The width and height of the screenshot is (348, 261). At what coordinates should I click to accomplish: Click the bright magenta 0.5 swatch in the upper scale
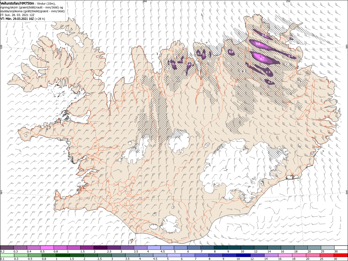click(47, 248)
